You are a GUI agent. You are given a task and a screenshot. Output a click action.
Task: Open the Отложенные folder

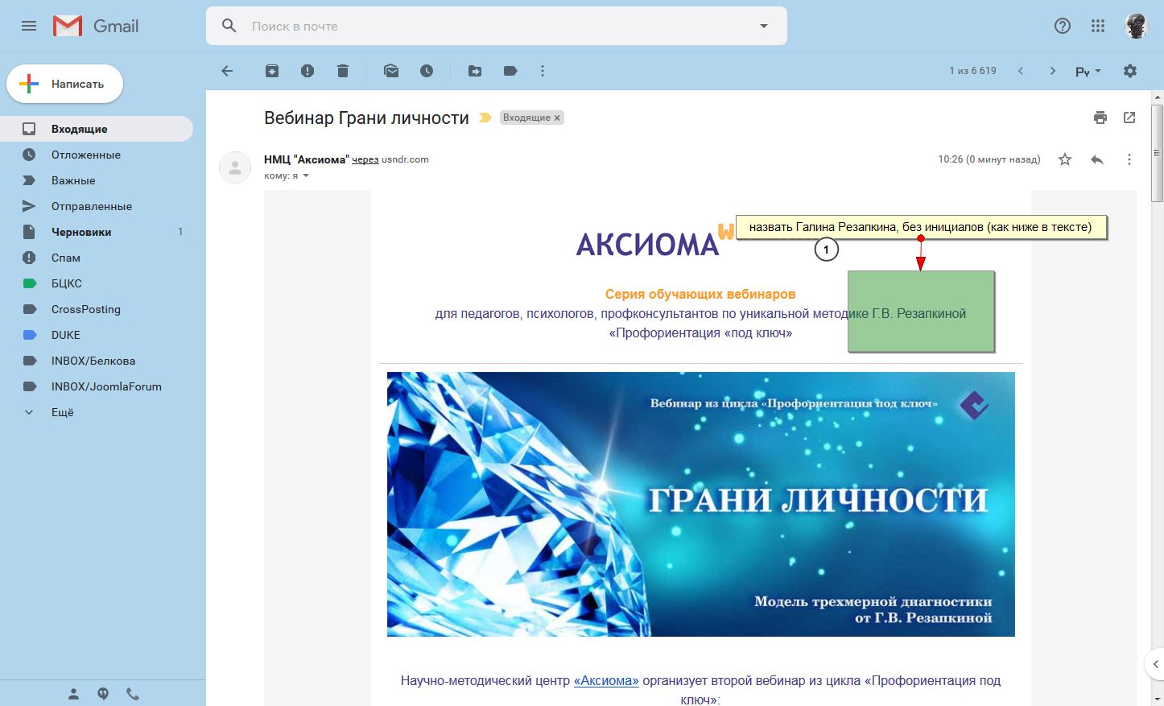97,155
